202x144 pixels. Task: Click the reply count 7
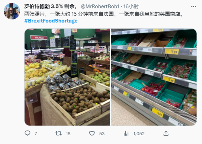point(36,134)
